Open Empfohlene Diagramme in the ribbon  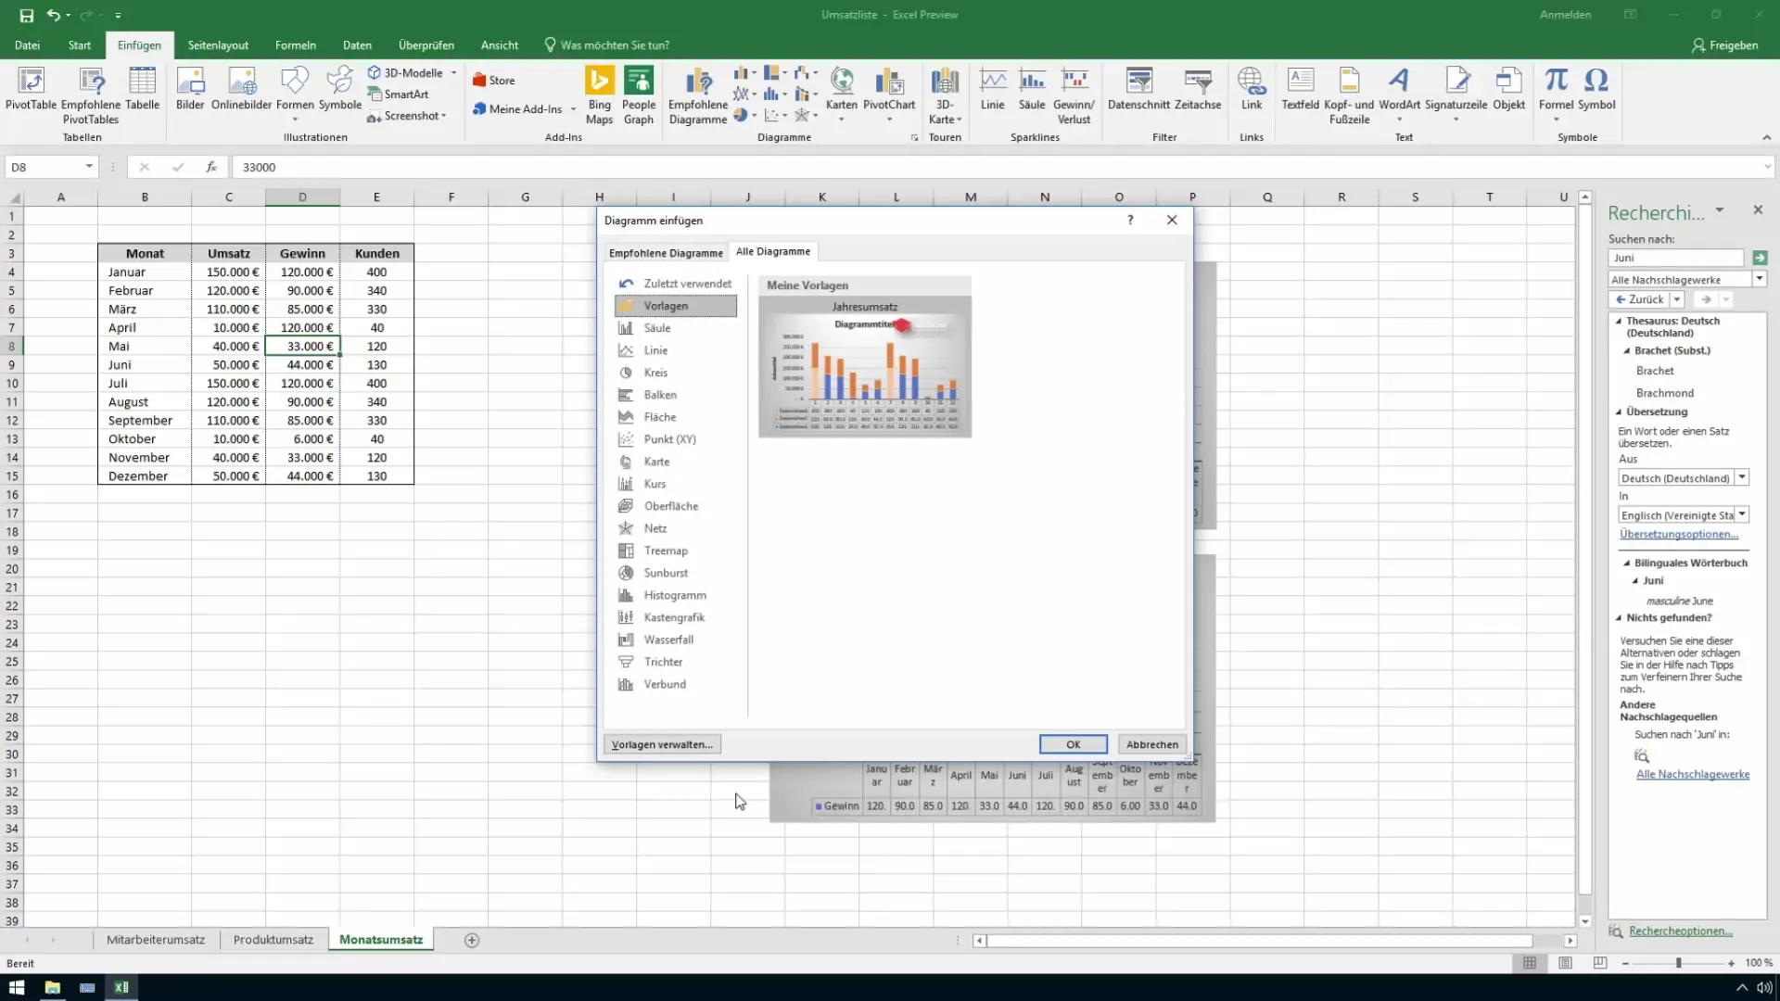click(698, 95)
